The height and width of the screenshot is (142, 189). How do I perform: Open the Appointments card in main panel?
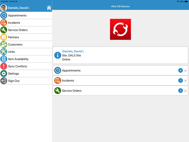121,70
